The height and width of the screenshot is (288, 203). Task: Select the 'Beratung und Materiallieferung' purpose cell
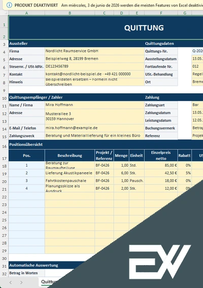pos(94,136)
